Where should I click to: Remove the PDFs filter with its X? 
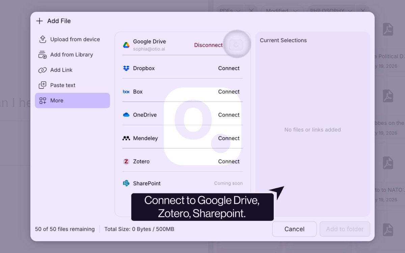pyautogui.click(x=251, y=11)
